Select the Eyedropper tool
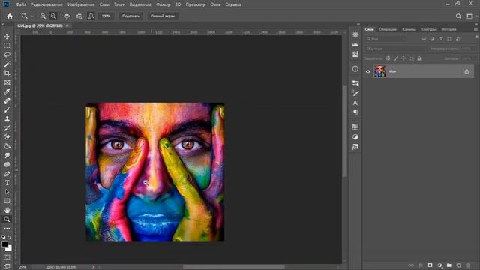The width and height of the screenshot is (480, 270). pyautogui.click(x=7, y=91)
